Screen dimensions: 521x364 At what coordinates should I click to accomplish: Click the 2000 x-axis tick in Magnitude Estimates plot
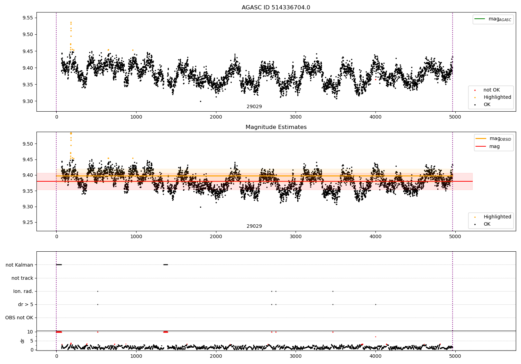(x=216, y=237)
